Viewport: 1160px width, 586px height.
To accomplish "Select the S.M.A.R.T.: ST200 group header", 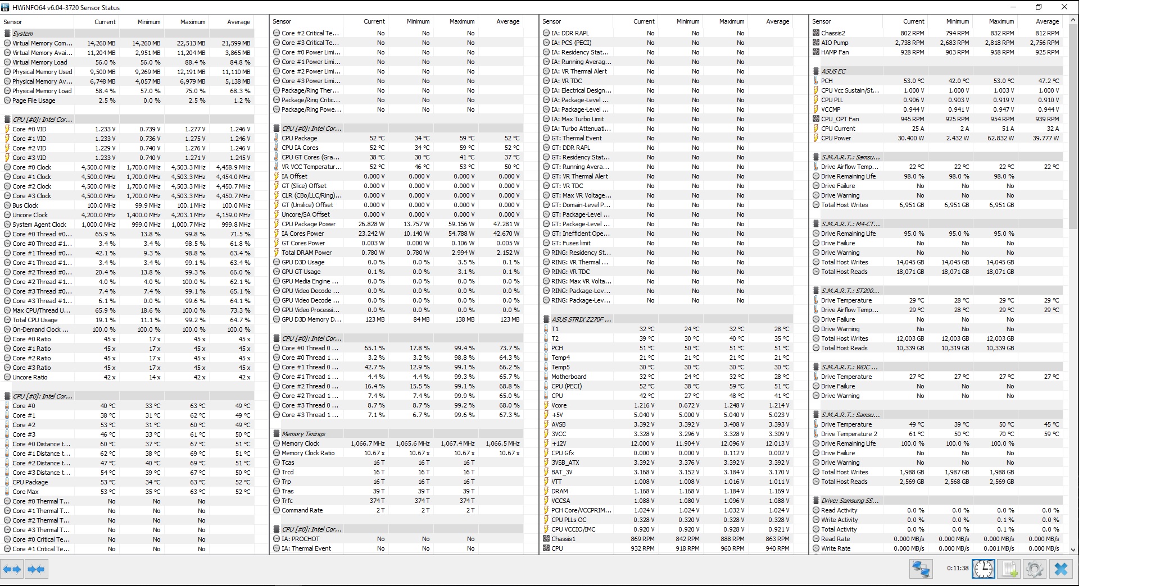I will point(937,291).
